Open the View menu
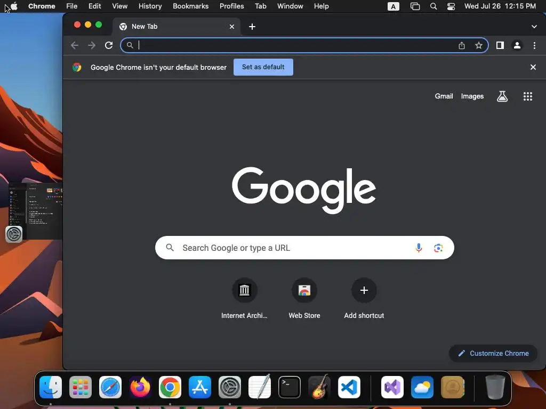This screenshot has width=546, height=409. point(119,6)
